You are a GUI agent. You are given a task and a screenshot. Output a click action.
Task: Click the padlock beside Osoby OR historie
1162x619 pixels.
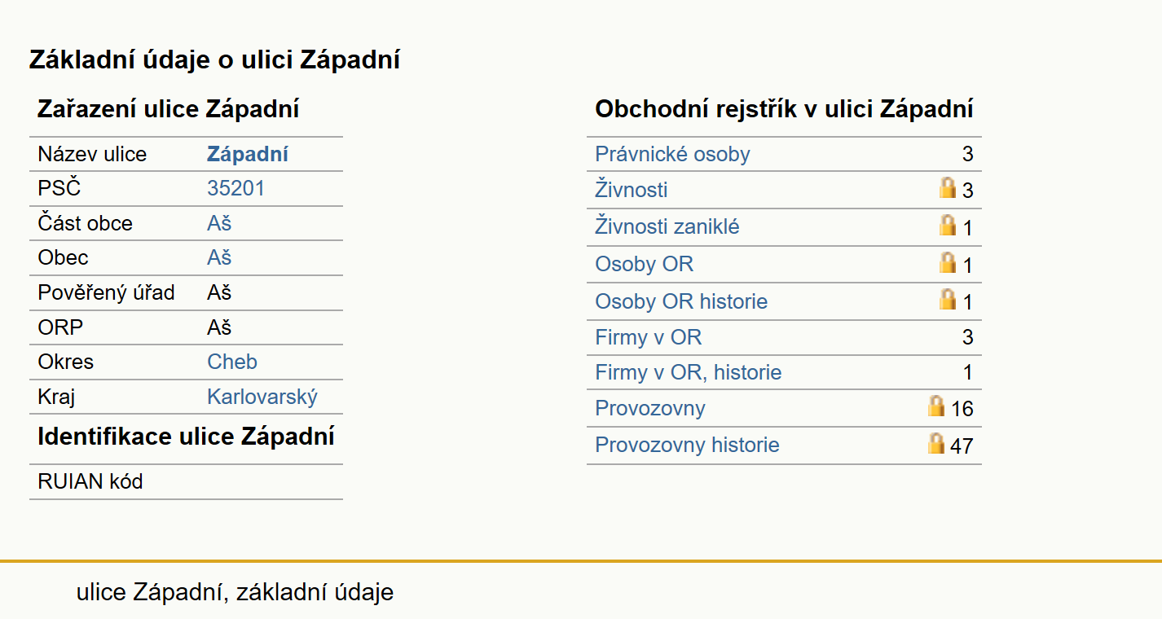[948, 299]
